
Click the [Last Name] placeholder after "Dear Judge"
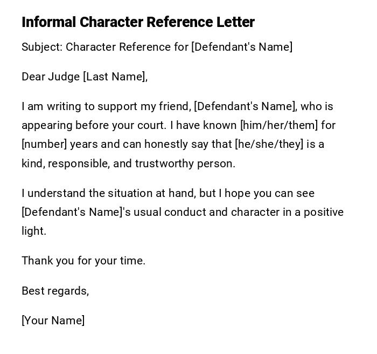click(115, 77)
